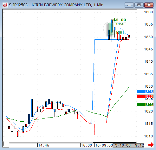
Task: Click the 1845 price axis label
Action: click(x=148, y=49)
